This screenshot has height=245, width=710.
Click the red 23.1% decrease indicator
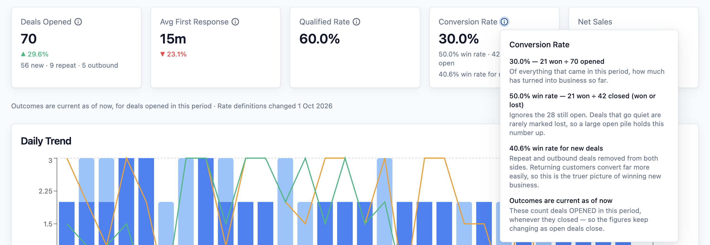coord(173,54)
